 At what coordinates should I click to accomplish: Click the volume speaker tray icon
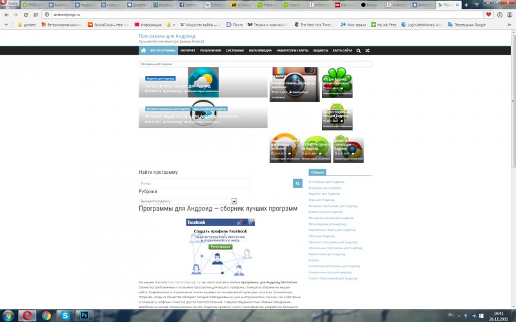(465, 316)
